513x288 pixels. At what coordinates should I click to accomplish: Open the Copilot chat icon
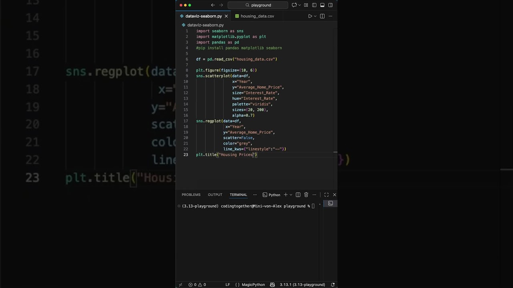click(294, 5)
